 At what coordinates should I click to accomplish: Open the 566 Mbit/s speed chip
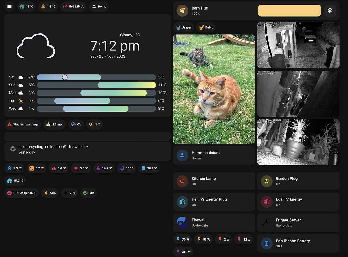[74, 6]
